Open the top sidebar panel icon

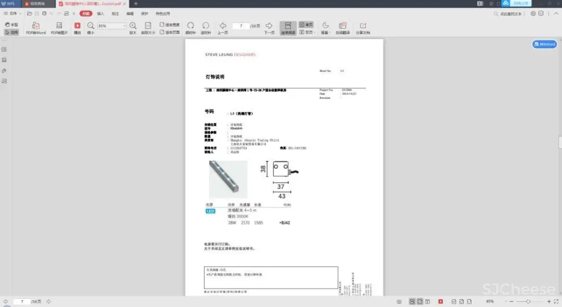pyautogui.click(x=4, y=49)
